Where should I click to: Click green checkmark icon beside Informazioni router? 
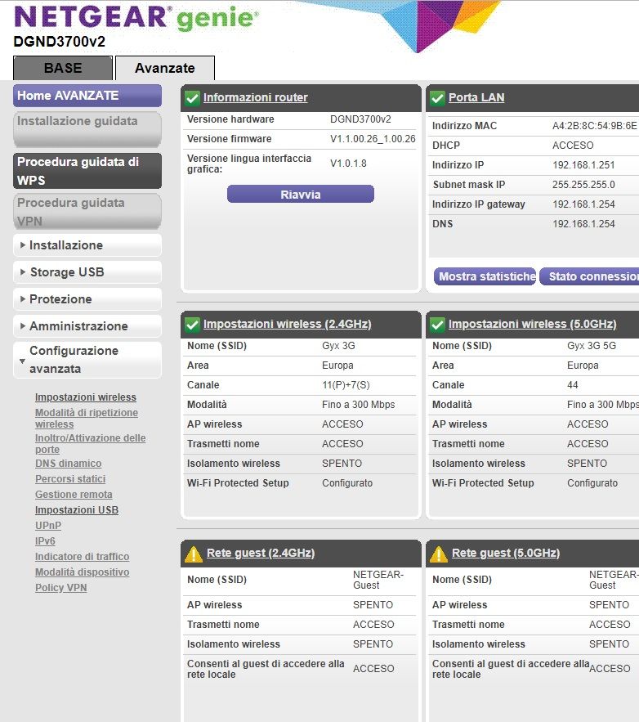(x=192, y=98)
